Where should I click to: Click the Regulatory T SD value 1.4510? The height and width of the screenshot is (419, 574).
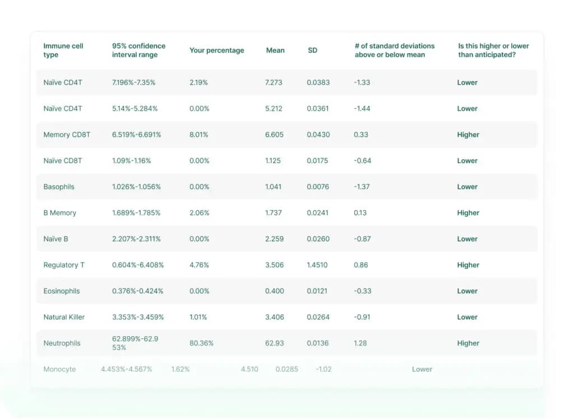[317, 265]
